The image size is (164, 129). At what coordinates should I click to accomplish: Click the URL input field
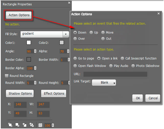(x=115, y=74)
